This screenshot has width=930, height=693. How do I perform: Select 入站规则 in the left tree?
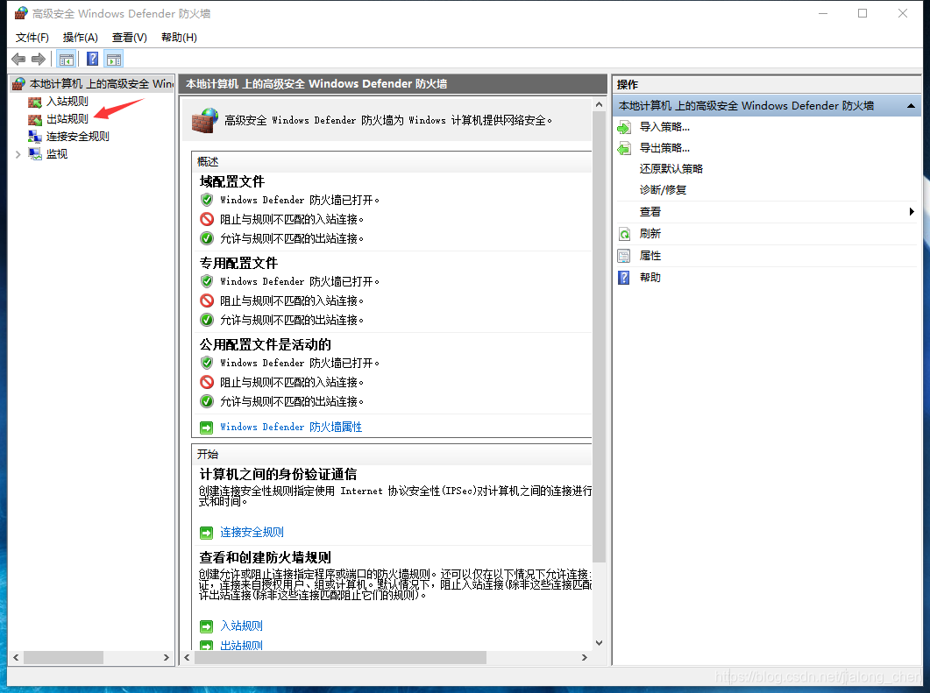(x=67, y=102)
